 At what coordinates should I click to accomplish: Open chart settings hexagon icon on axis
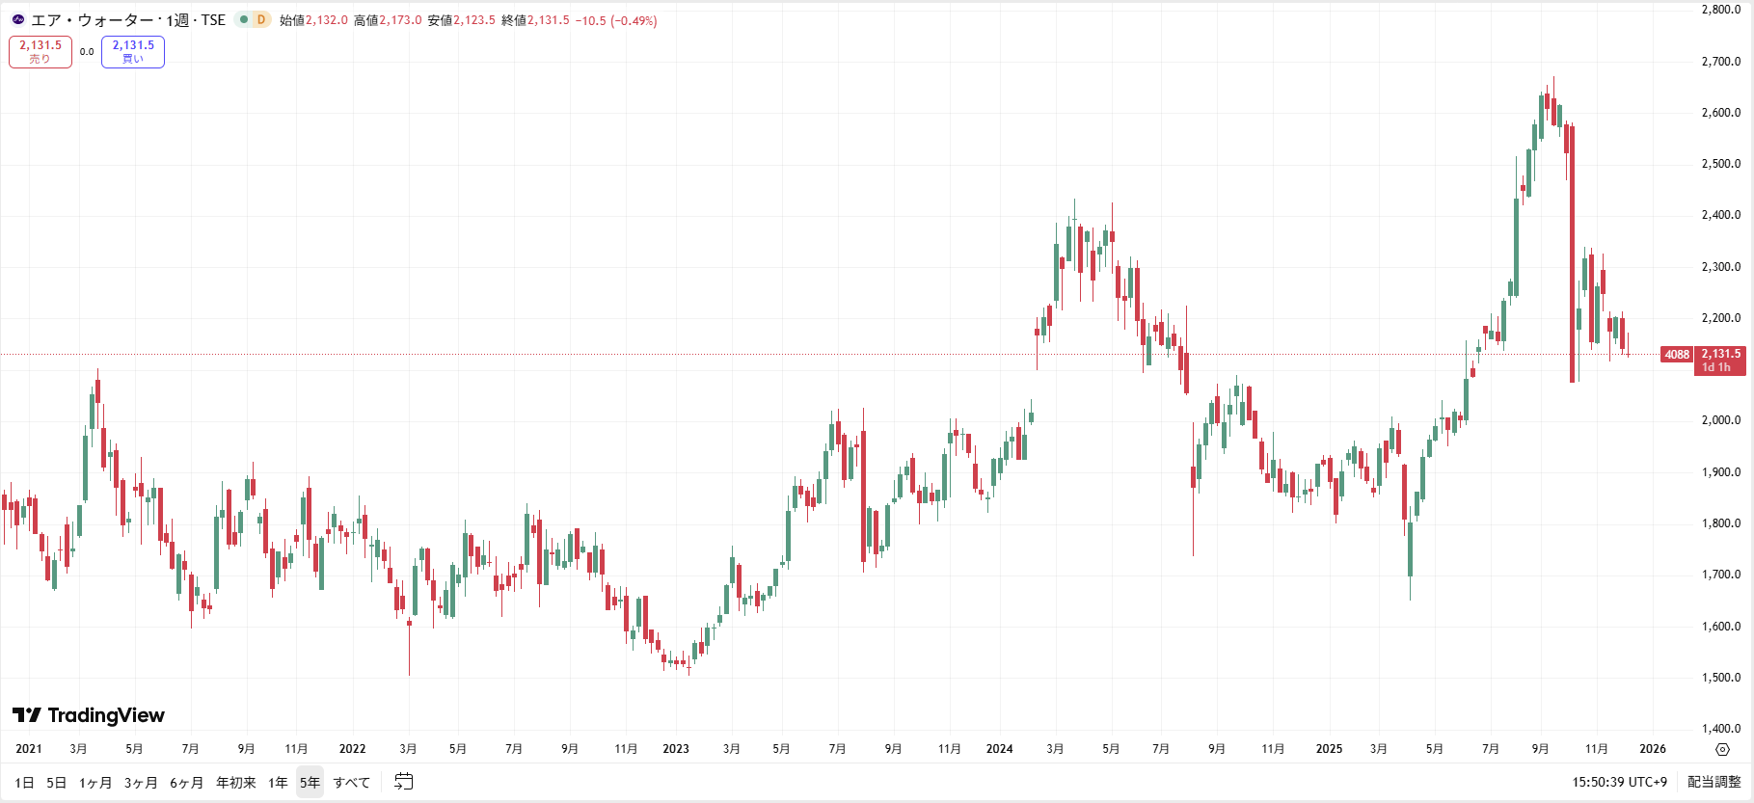pos(1722,749)
